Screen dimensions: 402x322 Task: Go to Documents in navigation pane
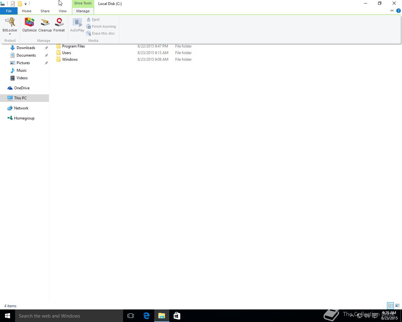click(26, 55)
